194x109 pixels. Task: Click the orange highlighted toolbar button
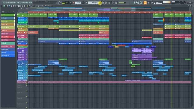145,3
